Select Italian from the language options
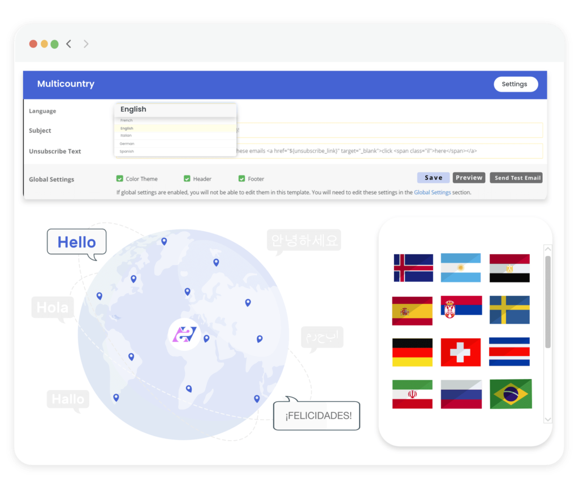579x496 pixels. pos(126,136)
